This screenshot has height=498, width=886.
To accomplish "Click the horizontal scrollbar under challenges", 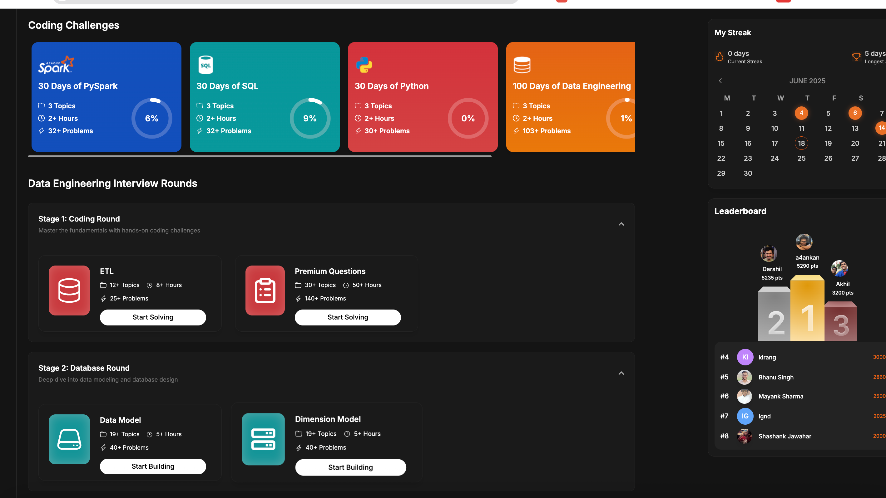I will pyautogui.click(x=260, y=156).
